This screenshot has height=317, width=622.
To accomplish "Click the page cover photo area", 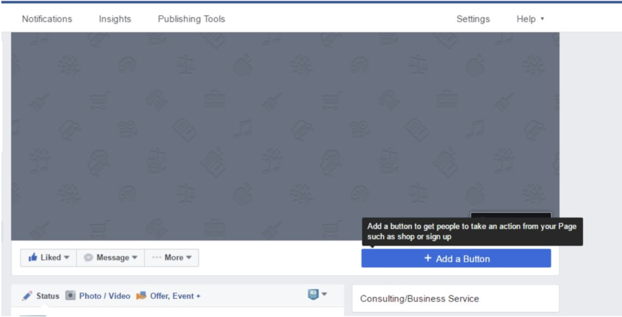I will [x=285, y=136].
